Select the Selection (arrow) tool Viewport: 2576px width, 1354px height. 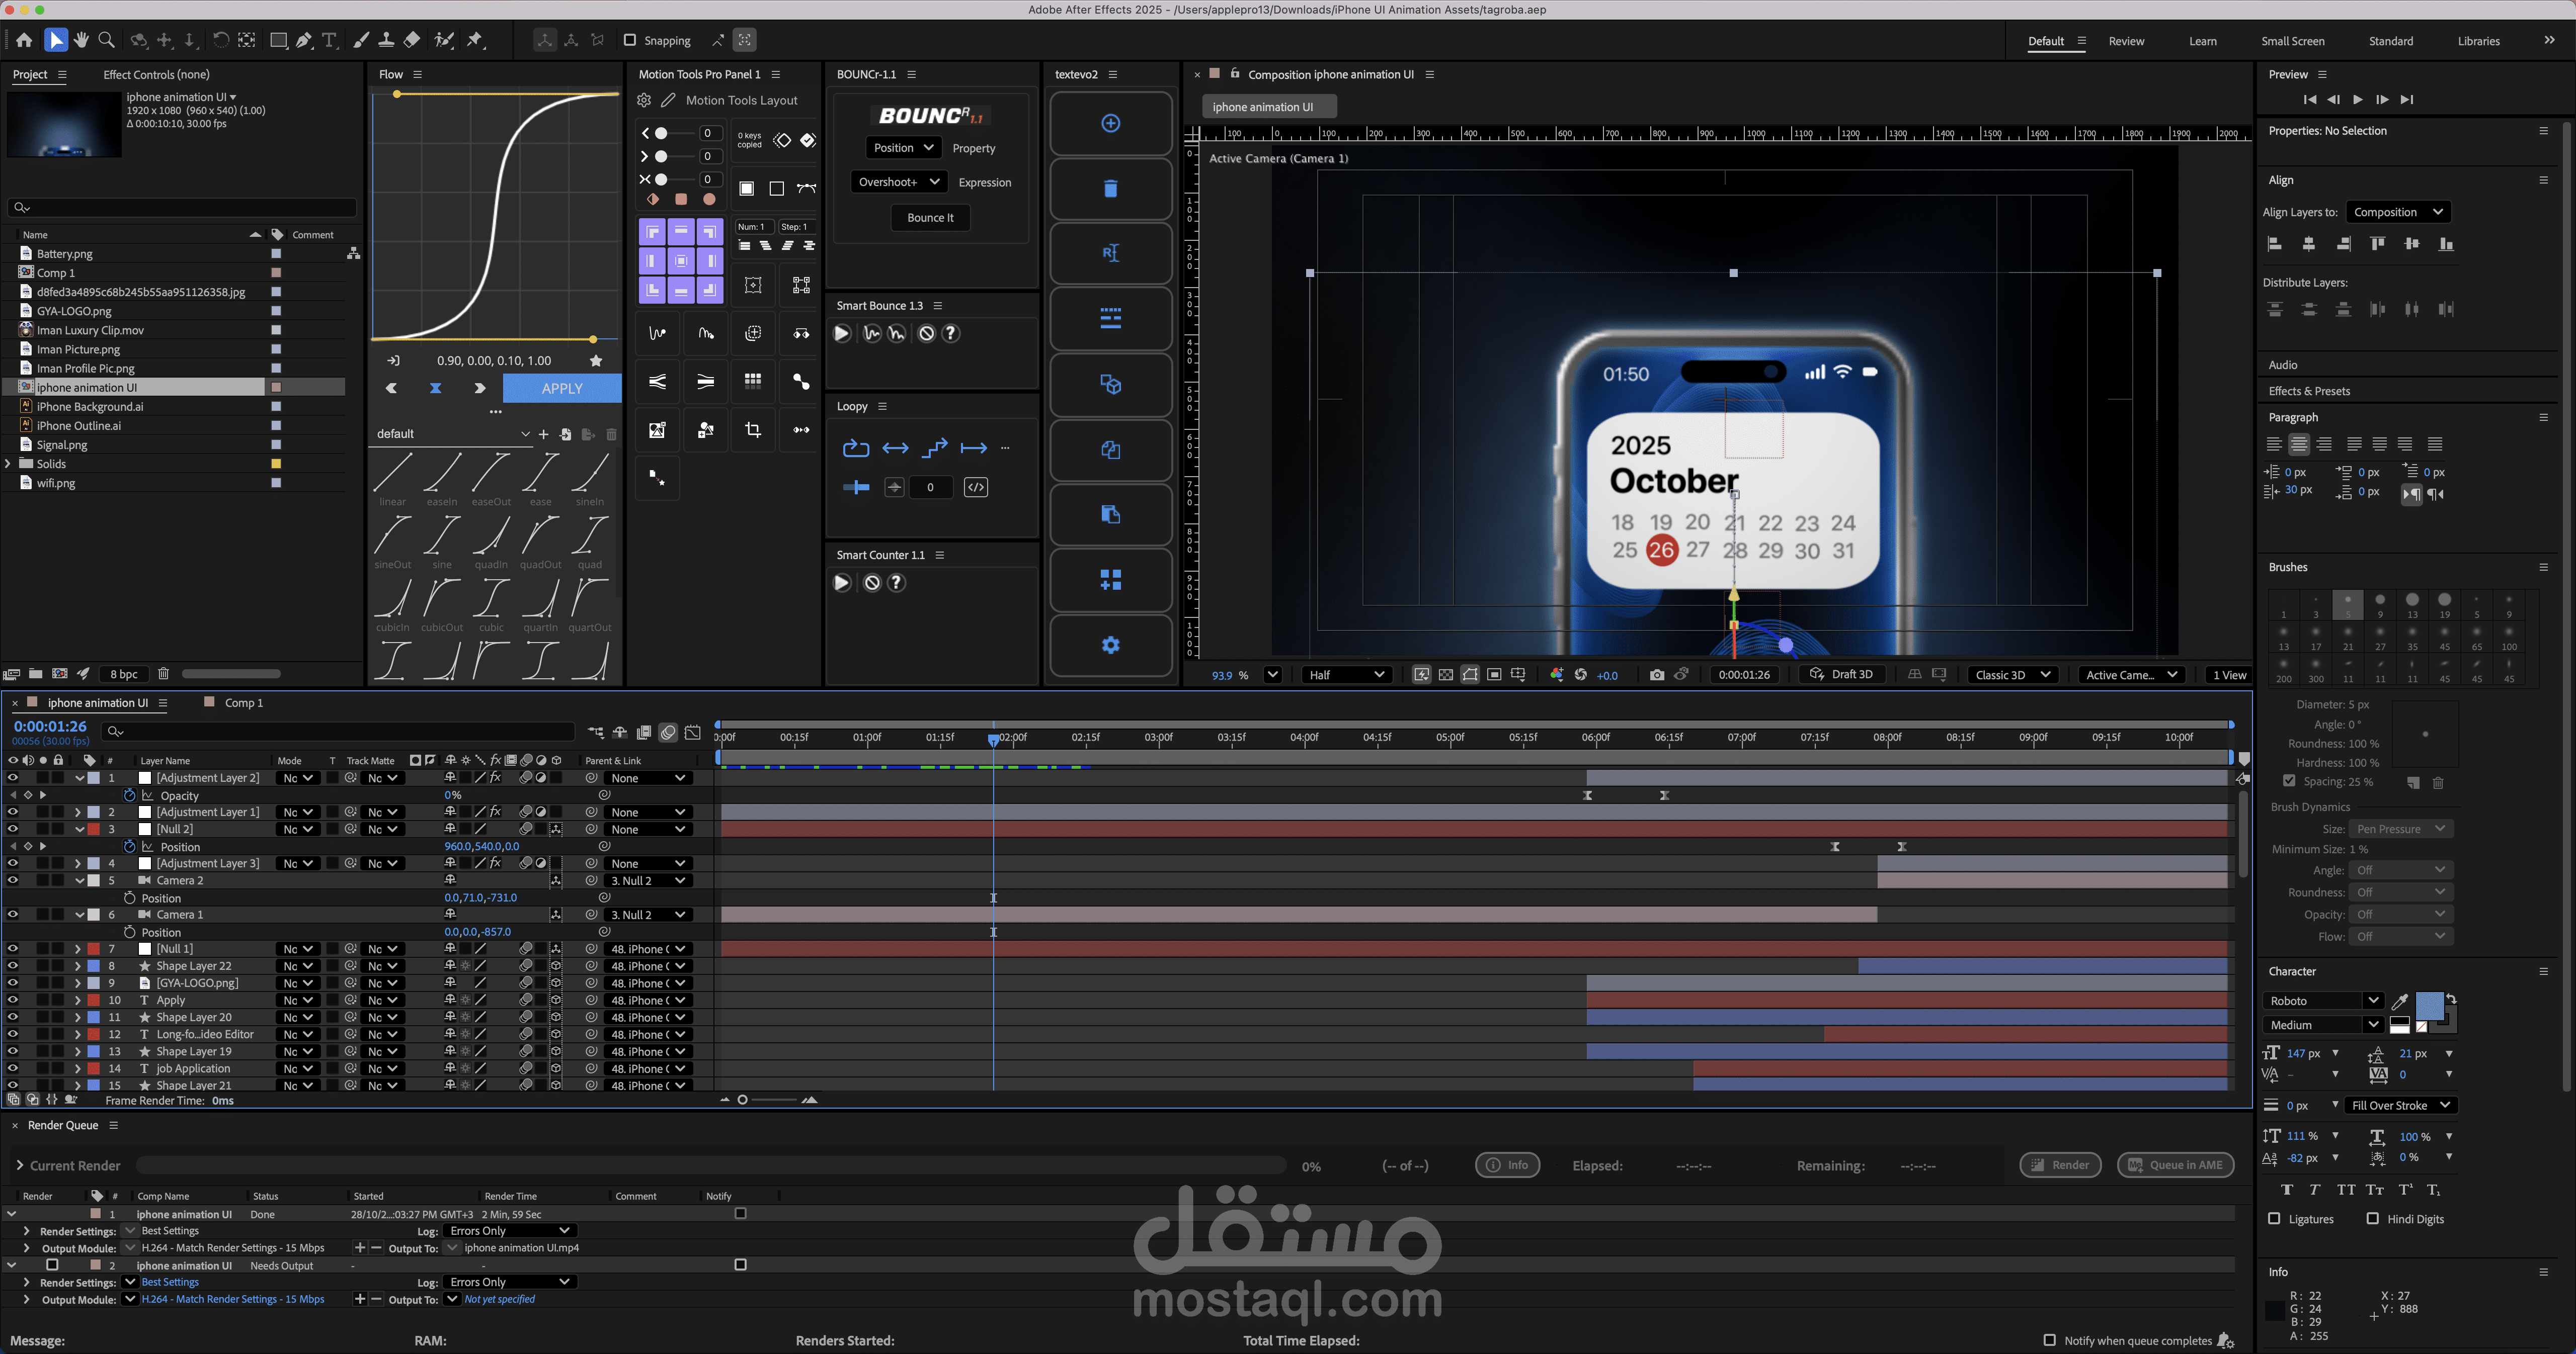pos(56,40)
